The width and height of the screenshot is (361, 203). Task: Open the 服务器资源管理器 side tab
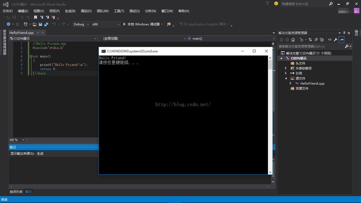(4, 42)
